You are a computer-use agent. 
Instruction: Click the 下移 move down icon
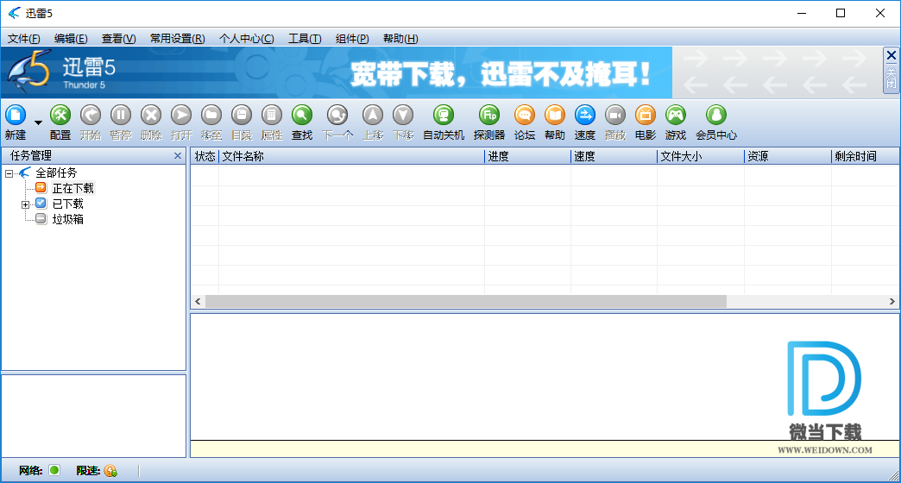403,116
